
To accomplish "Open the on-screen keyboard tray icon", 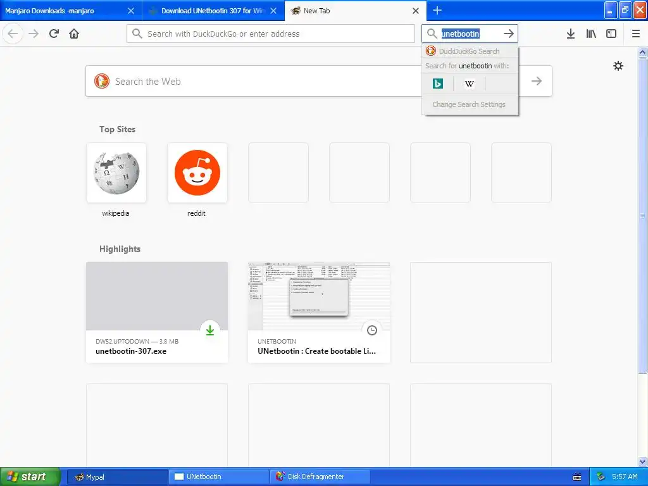I will pyautogui.click(x=577, y=477).
